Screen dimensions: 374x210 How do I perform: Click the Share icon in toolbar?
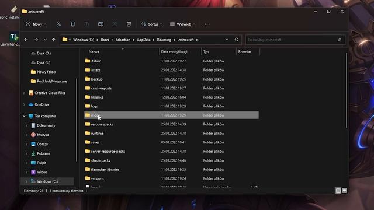(x=115, y=24)
